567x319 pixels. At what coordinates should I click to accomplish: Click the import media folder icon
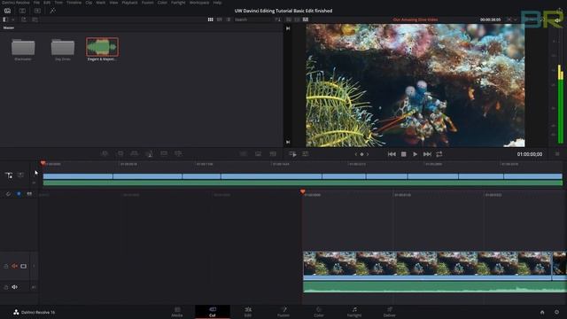35,19
